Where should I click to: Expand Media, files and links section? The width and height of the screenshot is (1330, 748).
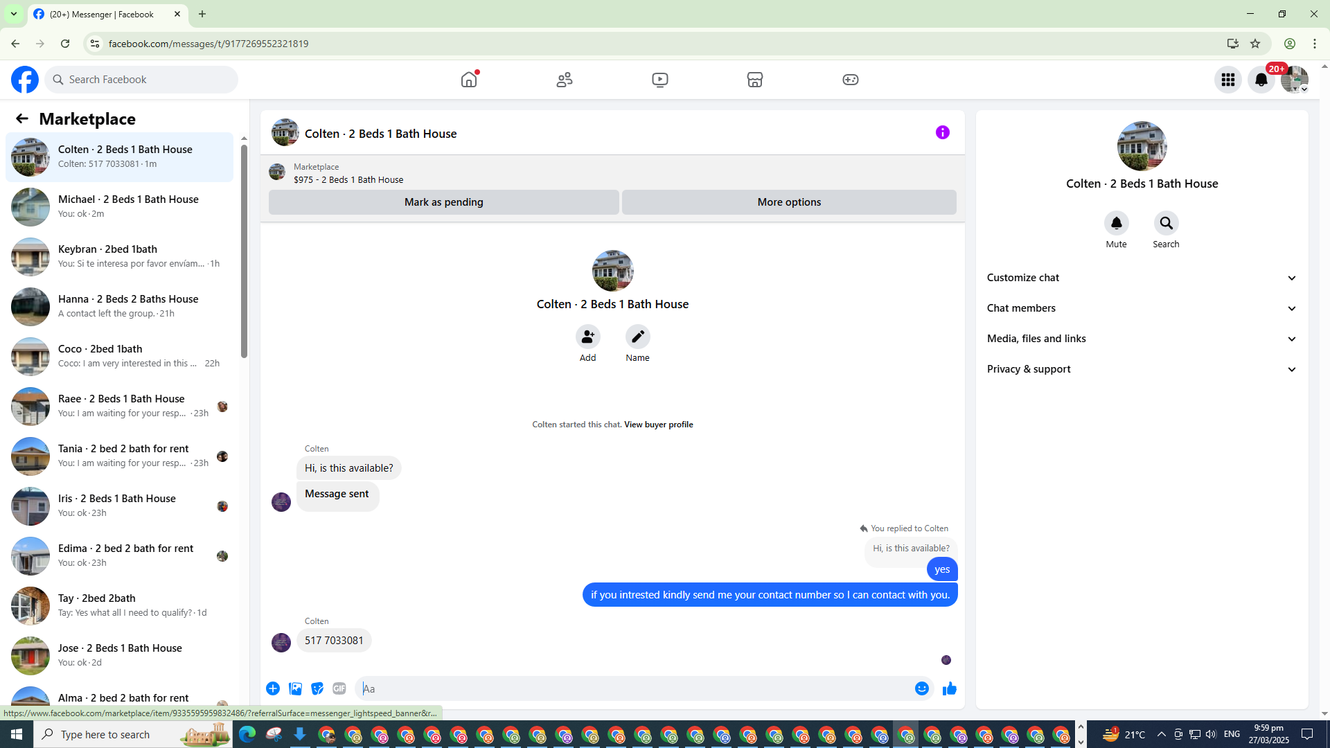click(x=1142, y=339)
